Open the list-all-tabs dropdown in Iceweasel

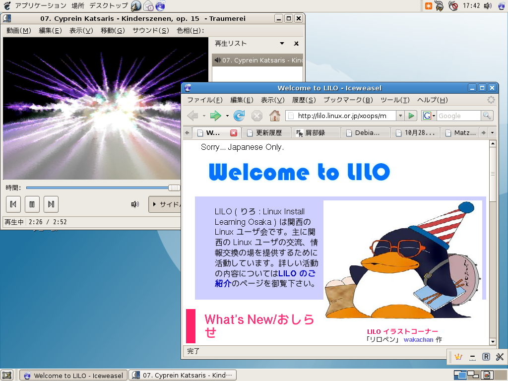tap(492, 133)
